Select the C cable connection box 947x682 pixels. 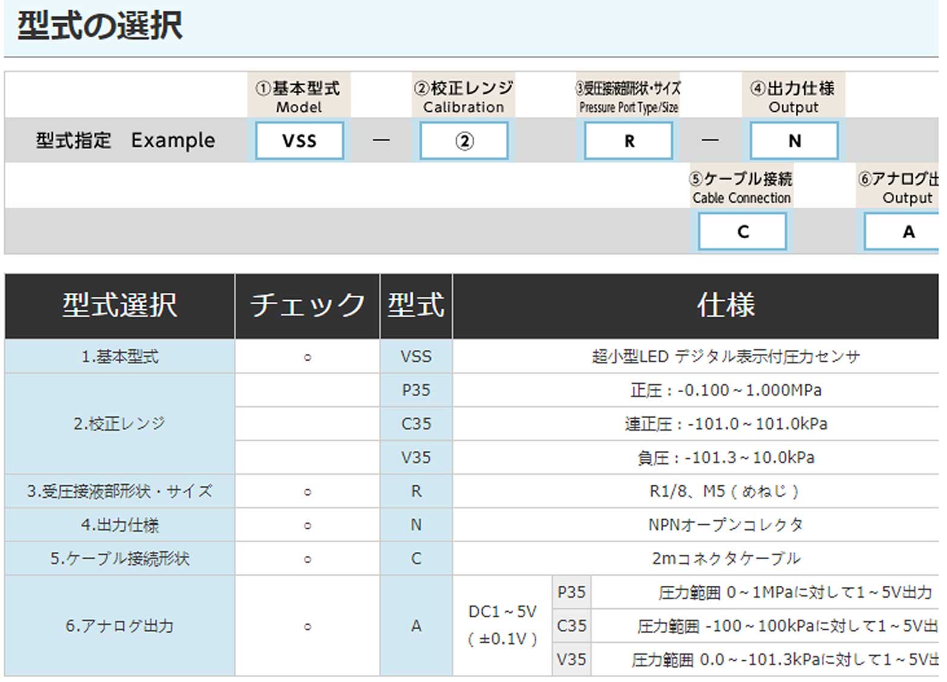tap(742, 232)
